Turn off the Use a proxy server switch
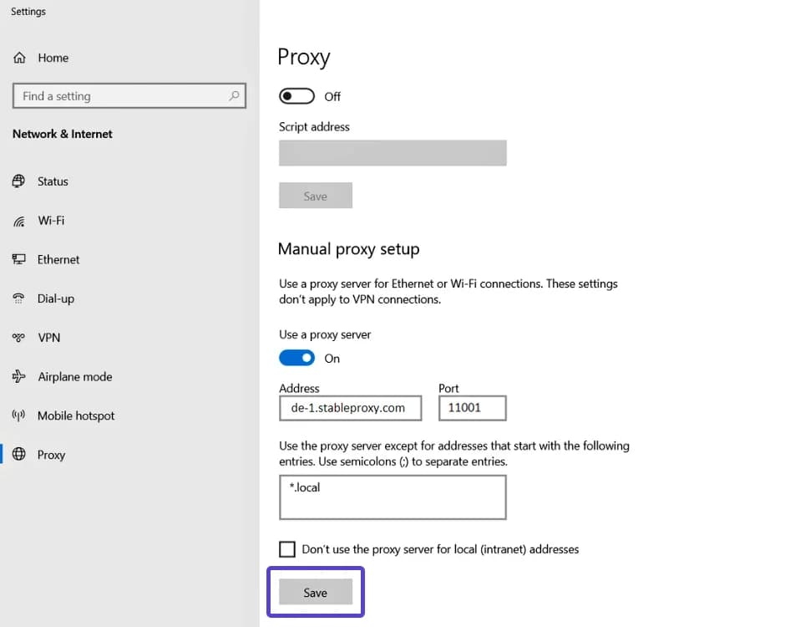This screenshot has width=785, height=627. click(x=296, y=358)
